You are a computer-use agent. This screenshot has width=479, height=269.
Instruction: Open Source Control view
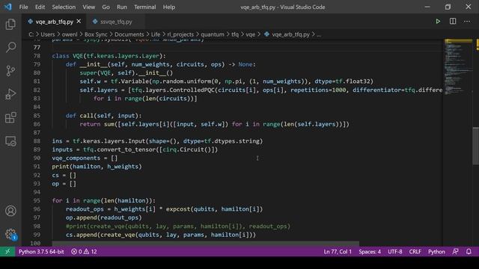[10, 71]
